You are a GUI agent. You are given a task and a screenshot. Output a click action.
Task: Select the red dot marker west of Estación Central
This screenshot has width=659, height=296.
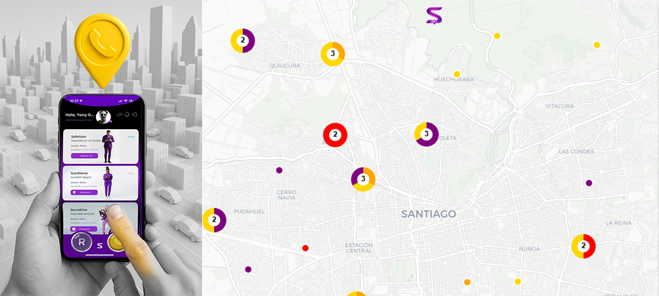pos(306,248)
